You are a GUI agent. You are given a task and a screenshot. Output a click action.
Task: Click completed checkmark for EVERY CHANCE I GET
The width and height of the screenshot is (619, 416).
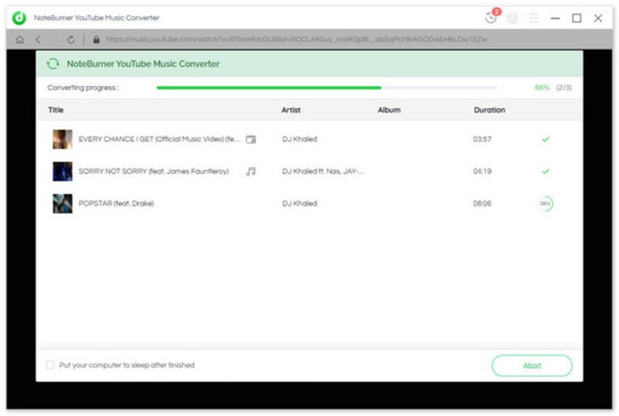(x=546, y=139)
